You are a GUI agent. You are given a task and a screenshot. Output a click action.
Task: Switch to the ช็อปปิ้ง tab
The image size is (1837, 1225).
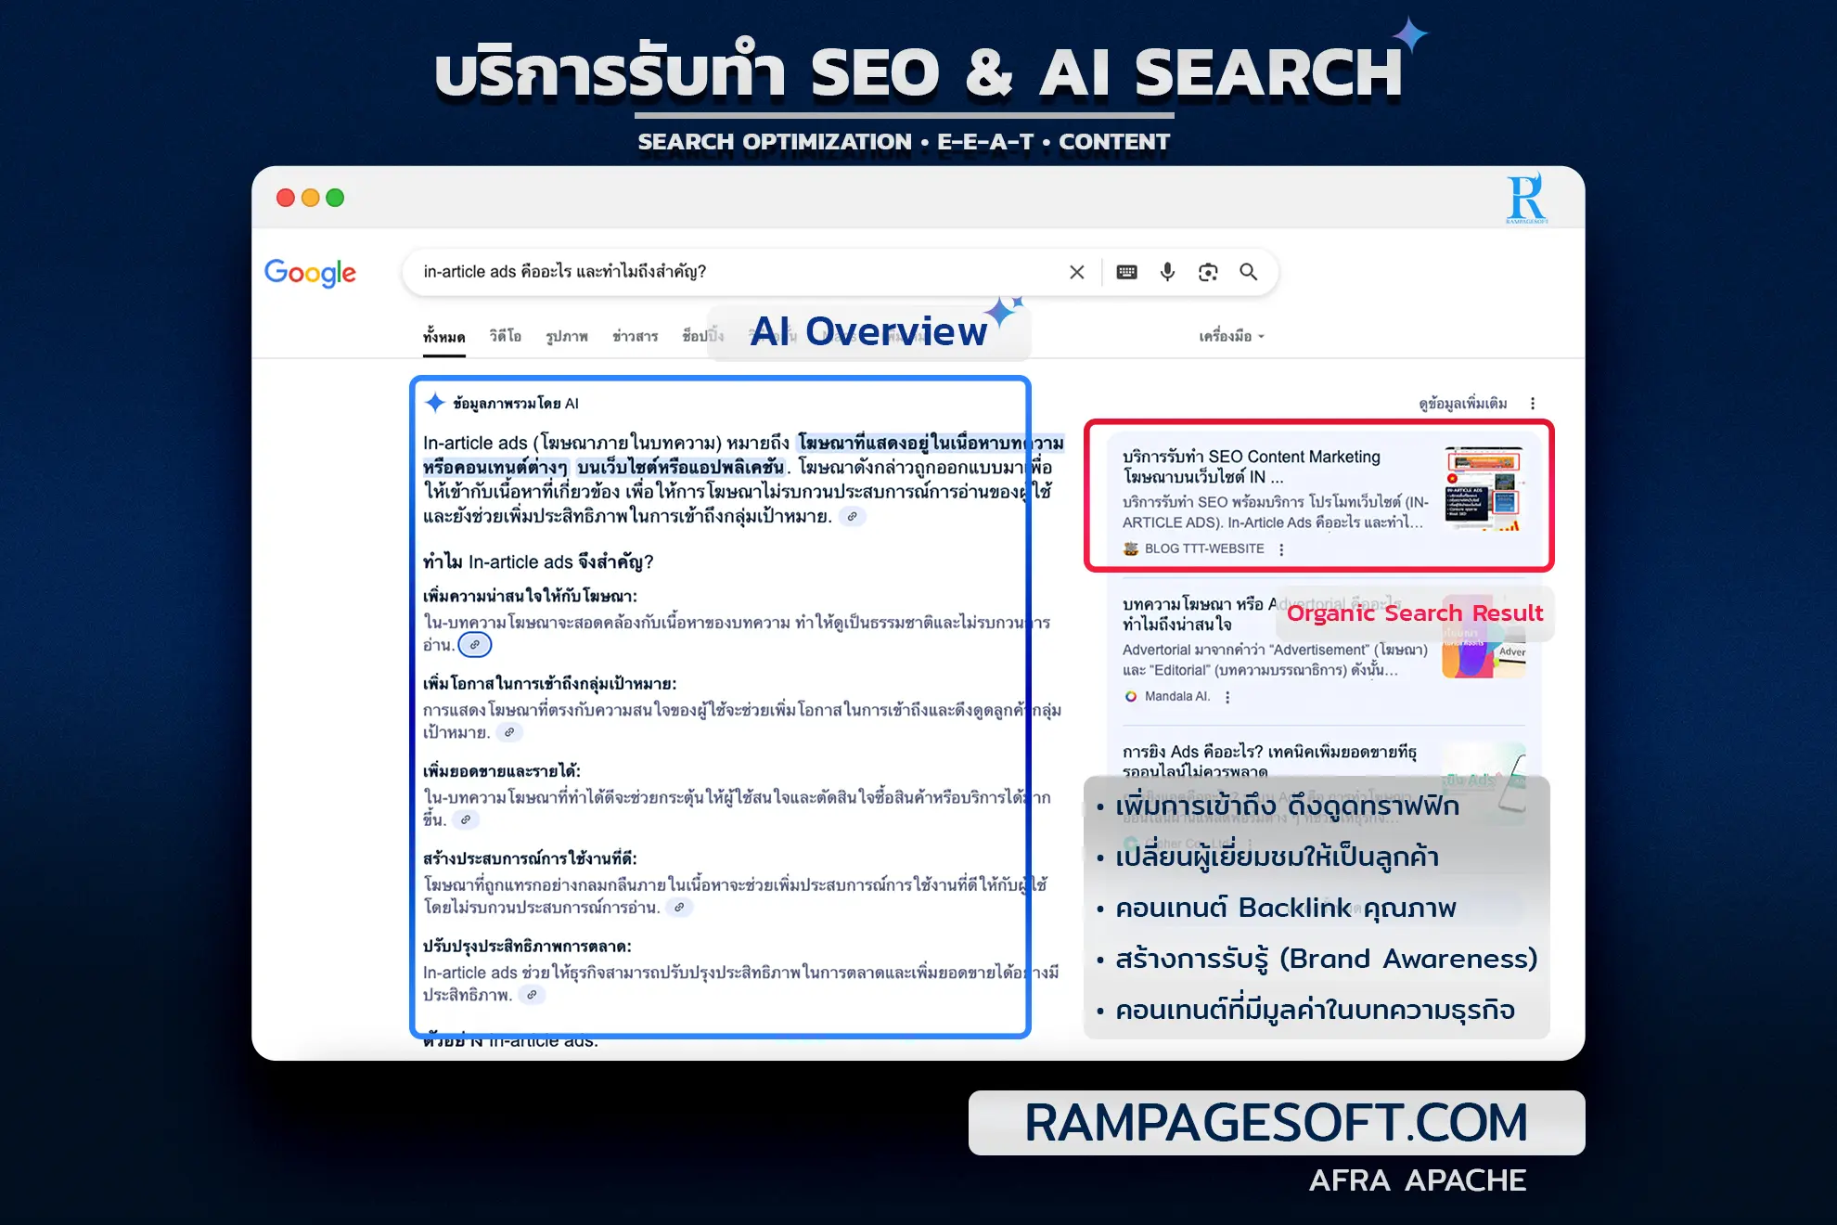702,336
